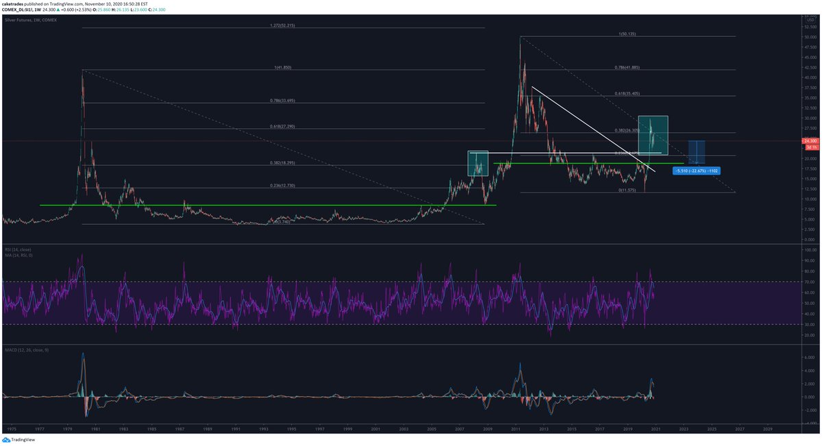Screen dimensions: 822x446
Task: Click the green up-triangle next to +0.600
Action: (x=59, y=11)
